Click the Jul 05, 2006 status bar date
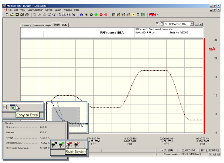Image resolution: width=224 pixels, height=163 pixels. 166,150
